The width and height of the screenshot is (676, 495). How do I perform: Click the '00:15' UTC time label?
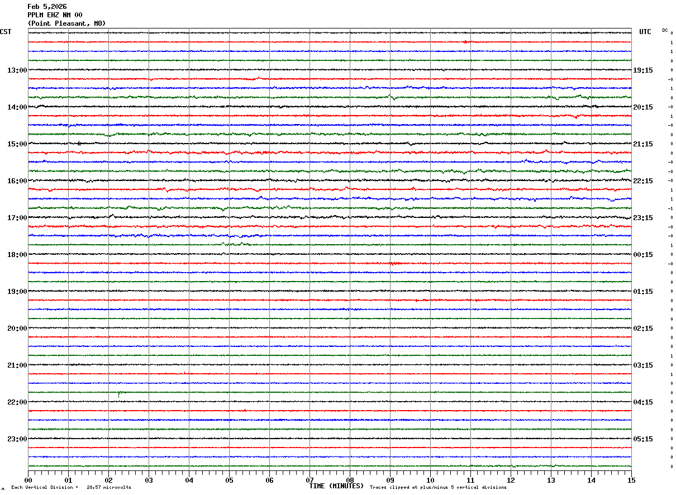(x=642, y=255)
